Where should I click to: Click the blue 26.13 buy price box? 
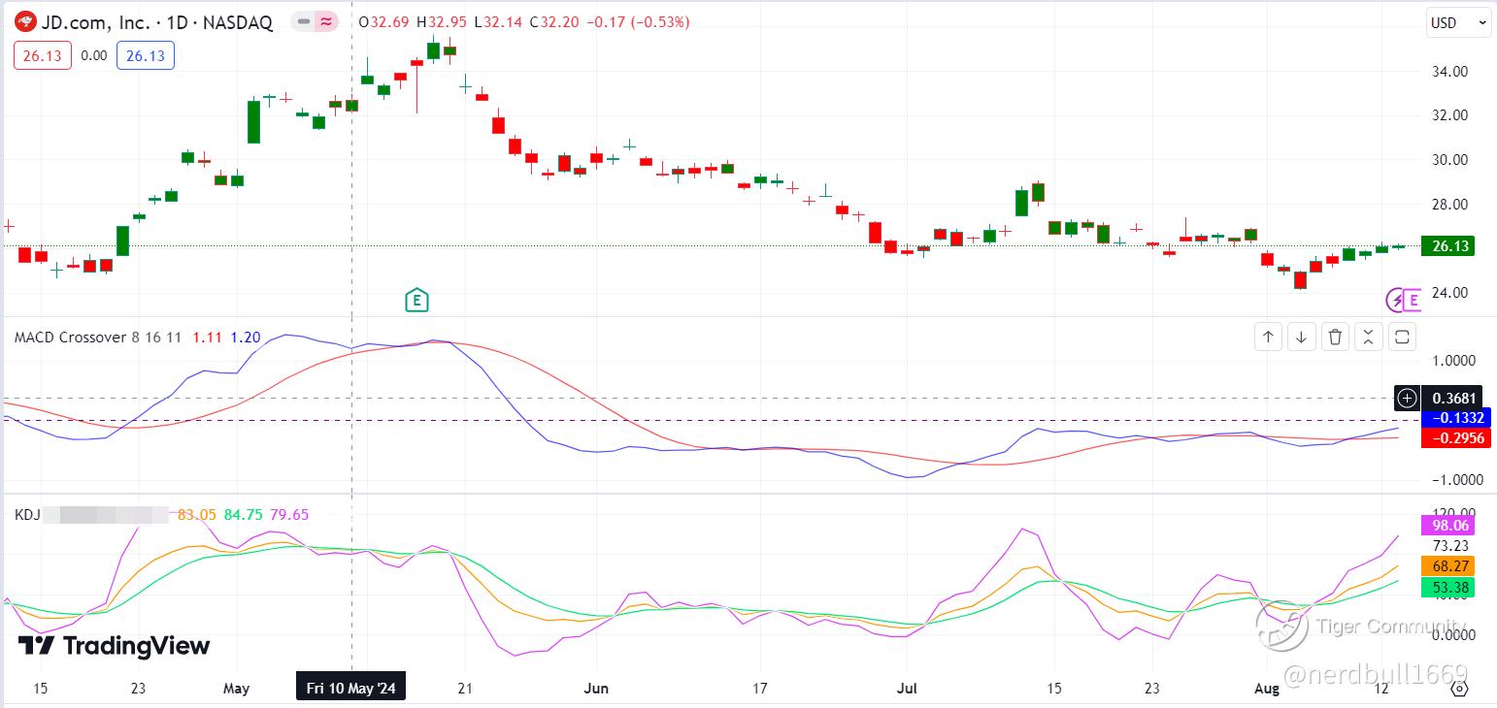[146, 55]
